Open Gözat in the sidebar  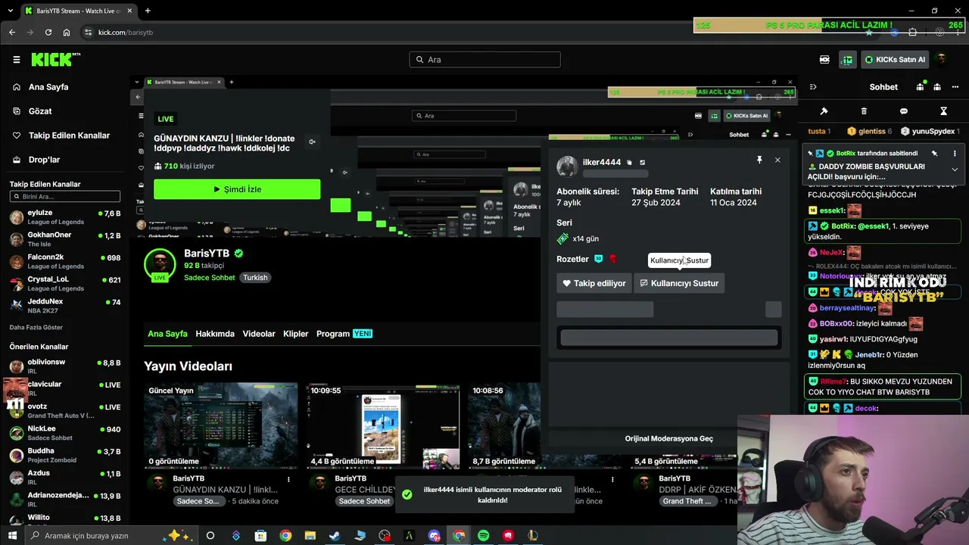coord(40,111)
